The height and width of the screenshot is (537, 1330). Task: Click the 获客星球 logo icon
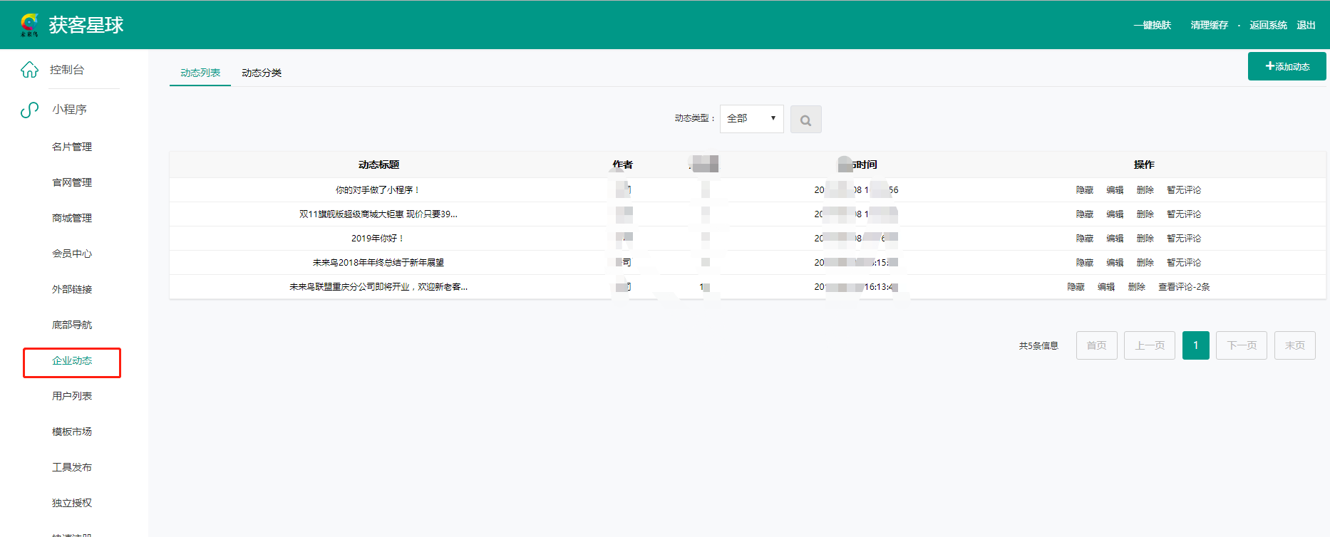(29, 25)
